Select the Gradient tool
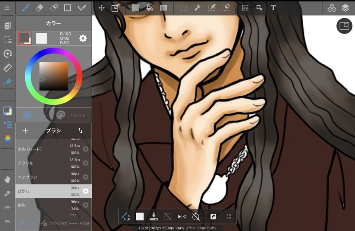Screen dimensions: 355x231 coord(163,8)
